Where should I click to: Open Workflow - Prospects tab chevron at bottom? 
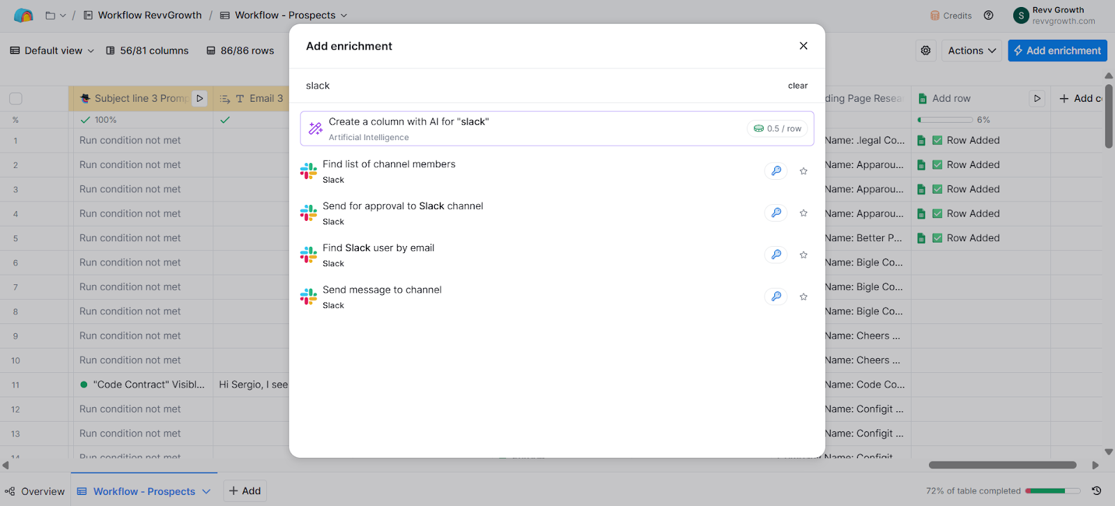click(206, 491)
